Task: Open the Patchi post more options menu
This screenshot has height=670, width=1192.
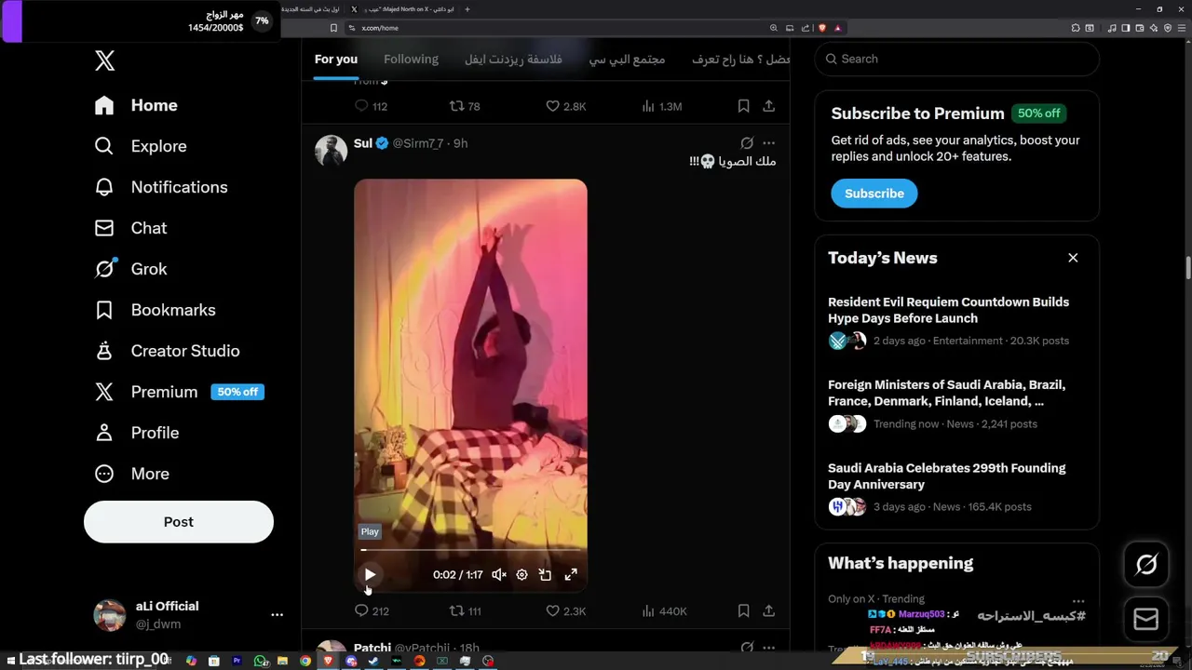Action: pyautogui.click(x=768, y=648)
